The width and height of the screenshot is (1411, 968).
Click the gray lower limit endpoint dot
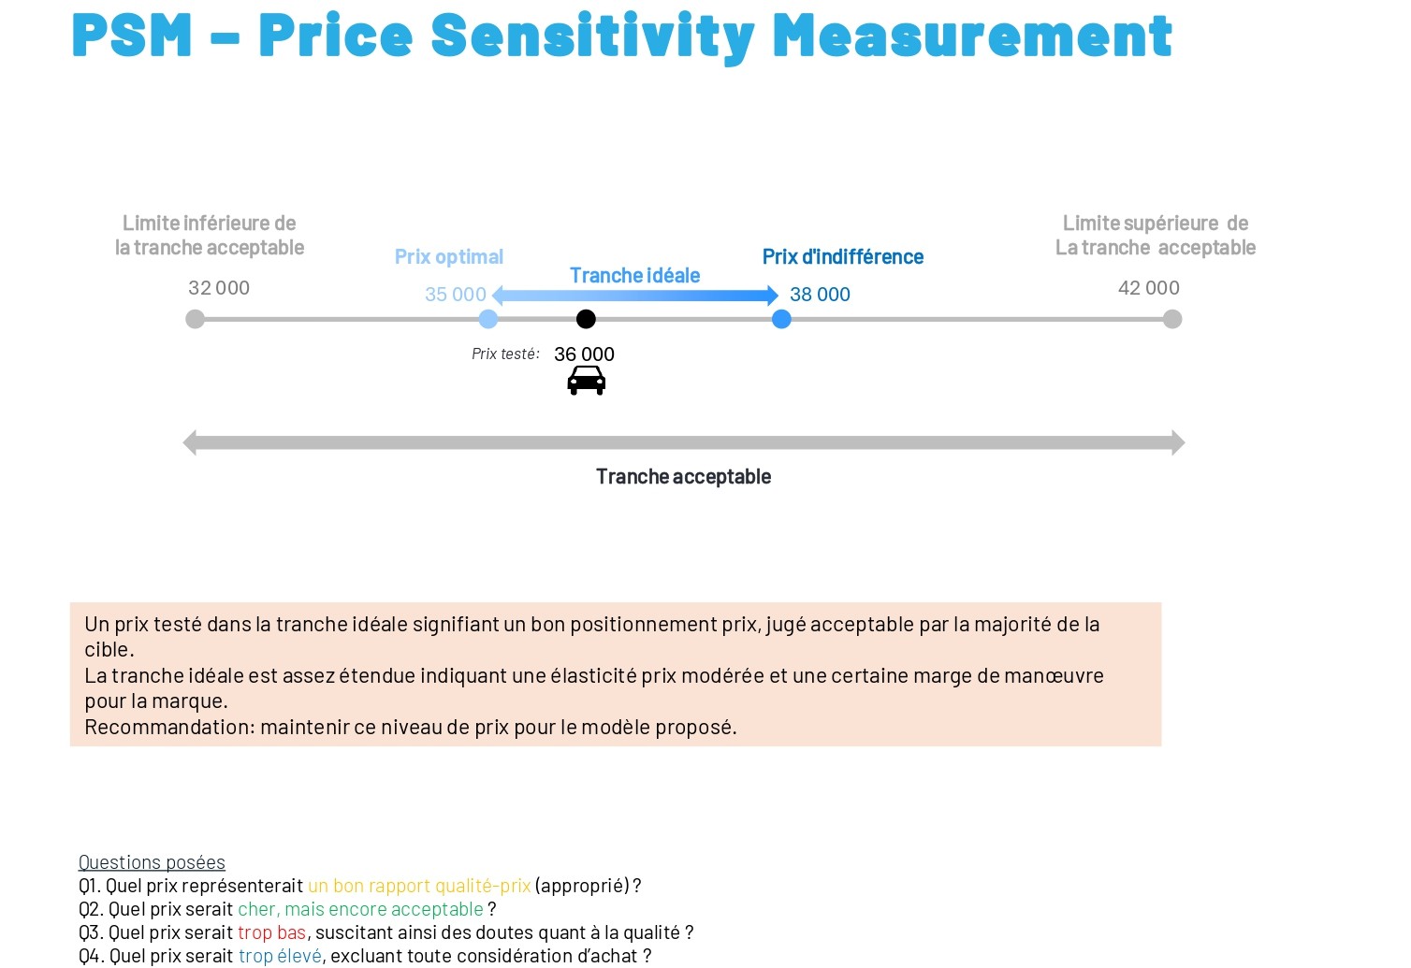195,320
